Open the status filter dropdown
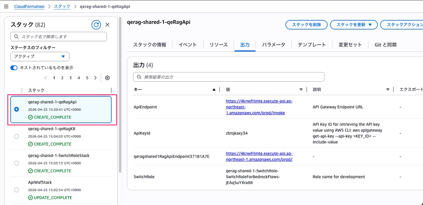Viewport: 423px width, 205px height. (40, 56)
